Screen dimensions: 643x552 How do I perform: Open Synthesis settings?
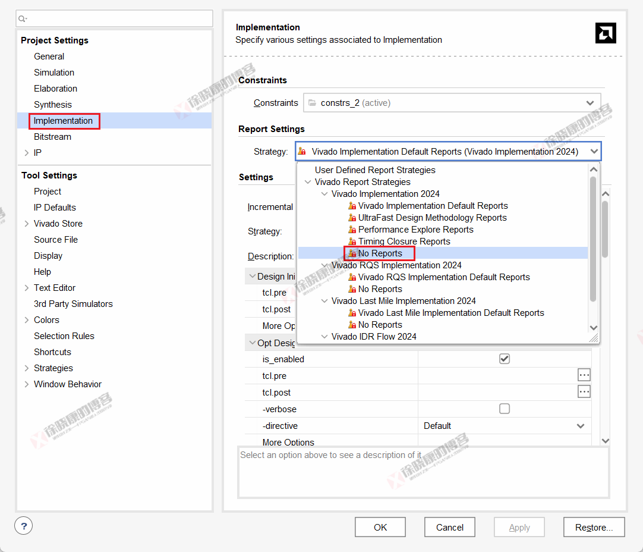52,105
